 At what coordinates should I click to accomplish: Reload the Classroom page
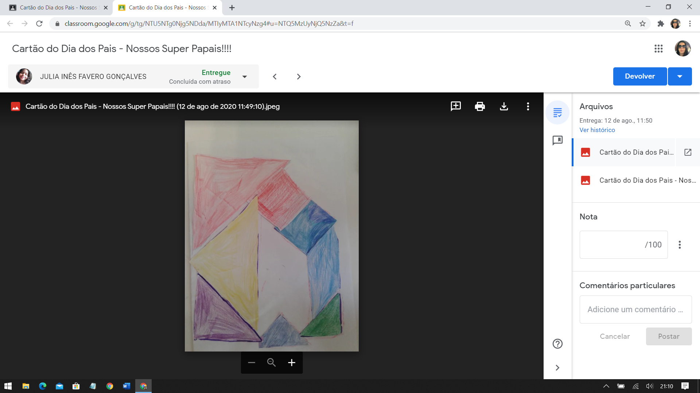(39, 24)
